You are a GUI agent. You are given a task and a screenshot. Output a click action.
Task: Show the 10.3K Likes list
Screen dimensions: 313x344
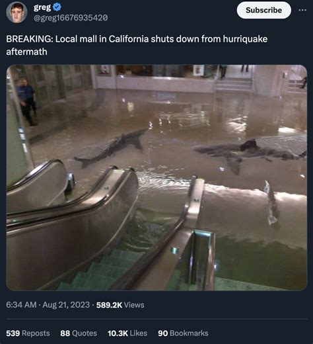click(127, 333)
